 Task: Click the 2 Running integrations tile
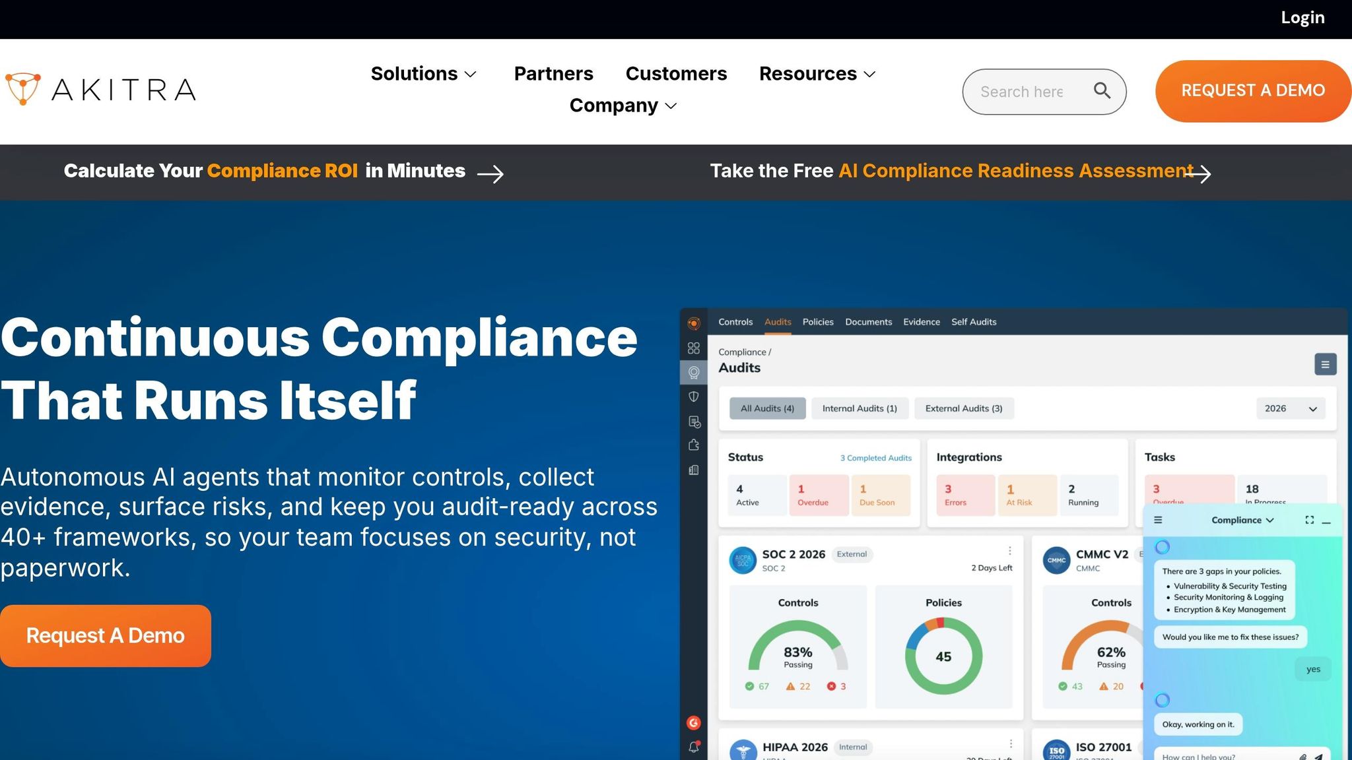1089,495
